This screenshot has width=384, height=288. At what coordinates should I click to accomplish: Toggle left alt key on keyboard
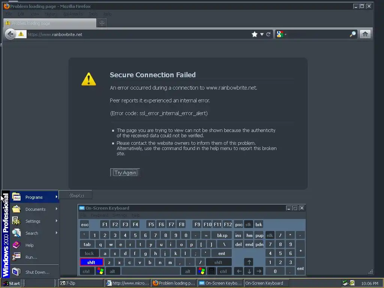tap(112, 271)
